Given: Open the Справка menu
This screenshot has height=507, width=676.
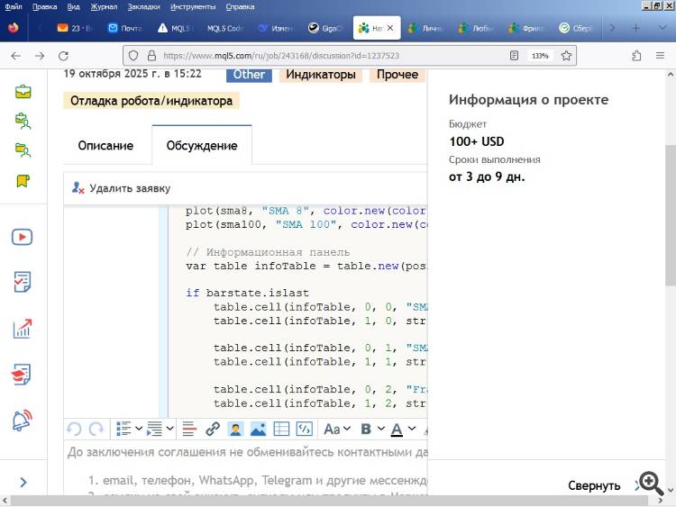Looking at the screenshot, I should (x=240, y=7).
